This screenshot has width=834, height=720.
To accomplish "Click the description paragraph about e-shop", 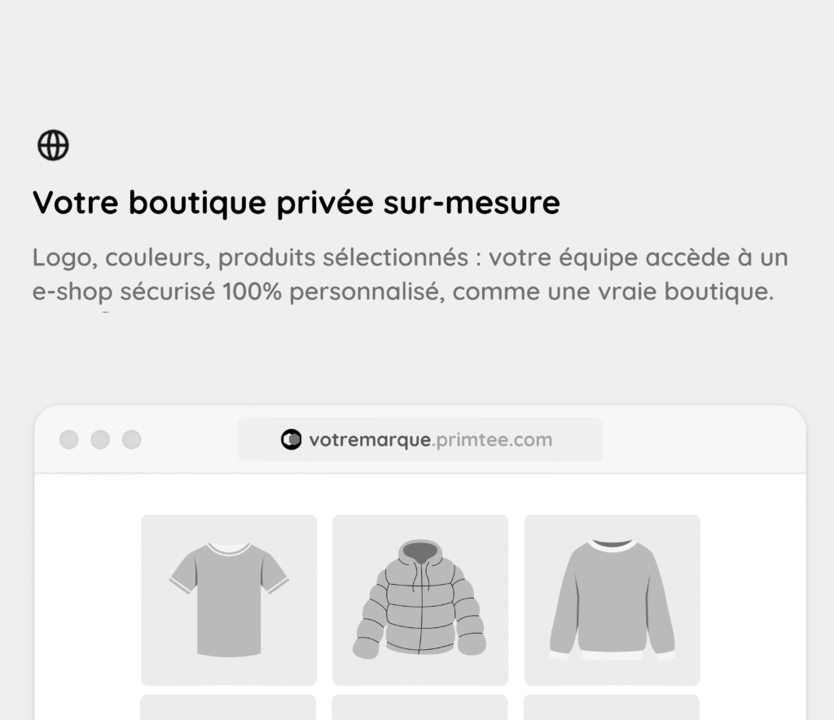I will [x=410, y=274].
